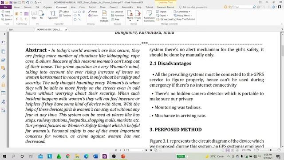Select the Hand tool
The width and height of the screenshot is (284, 160).
[x=6, y=12]
